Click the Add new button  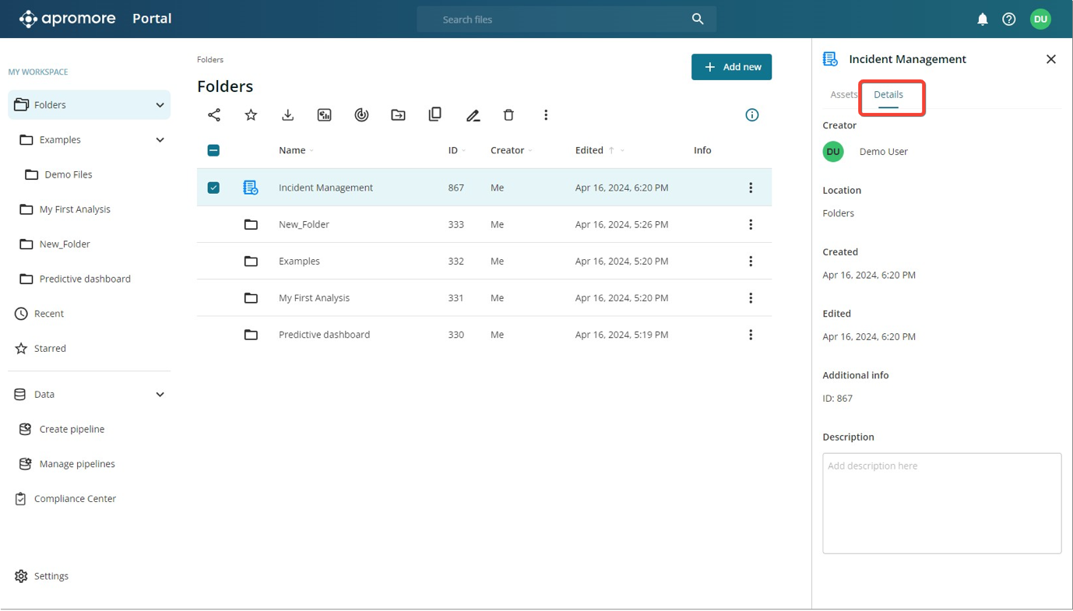(x=731, y=67)
